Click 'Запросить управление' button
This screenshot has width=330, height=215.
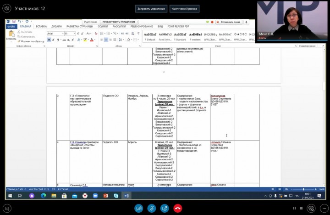(x=151, y=8)
